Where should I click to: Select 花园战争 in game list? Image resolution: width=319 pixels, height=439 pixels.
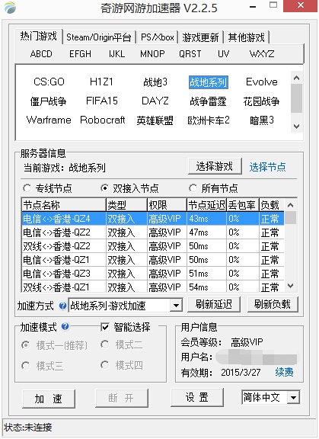(261, 101)
